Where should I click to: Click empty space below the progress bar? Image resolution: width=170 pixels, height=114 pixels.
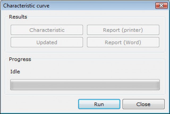point(85,93)
